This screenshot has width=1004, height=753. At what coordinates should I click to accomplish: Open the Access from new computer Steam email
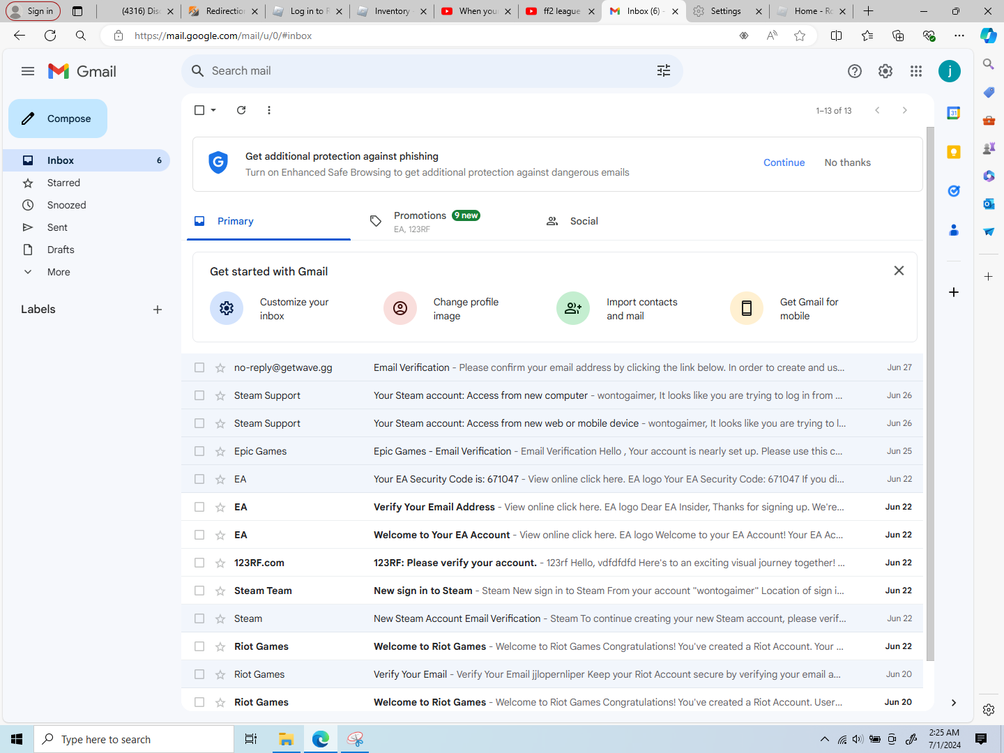point(552,395)
